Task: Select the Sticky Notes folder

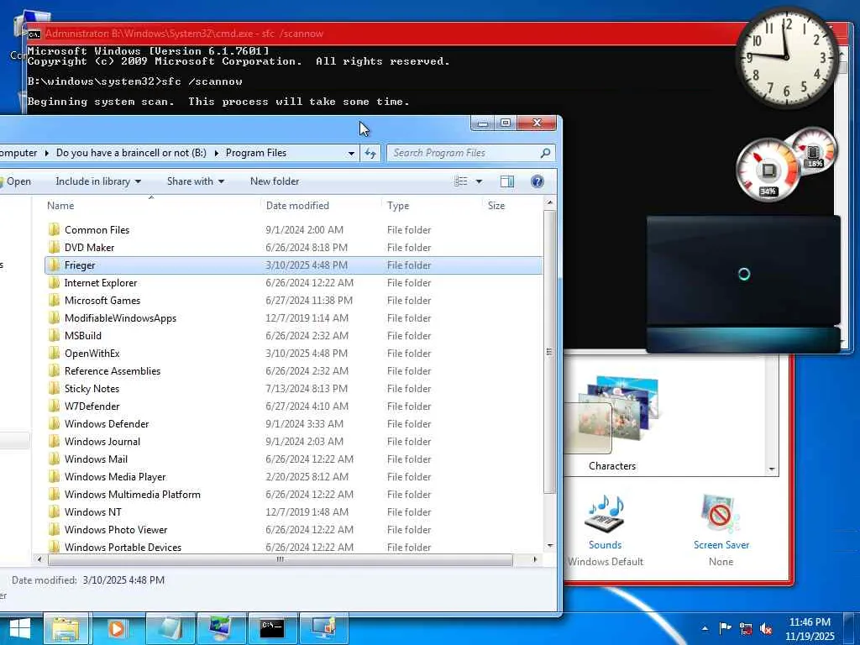Action: (x=293, y=388)
